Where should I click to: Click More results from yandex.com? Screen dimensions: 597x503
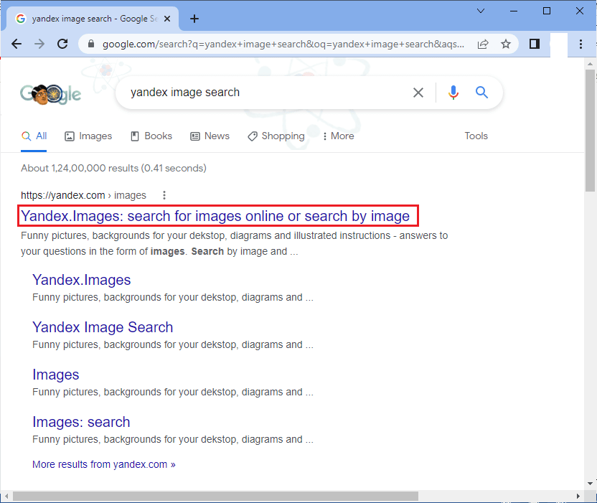click(103, 464)
